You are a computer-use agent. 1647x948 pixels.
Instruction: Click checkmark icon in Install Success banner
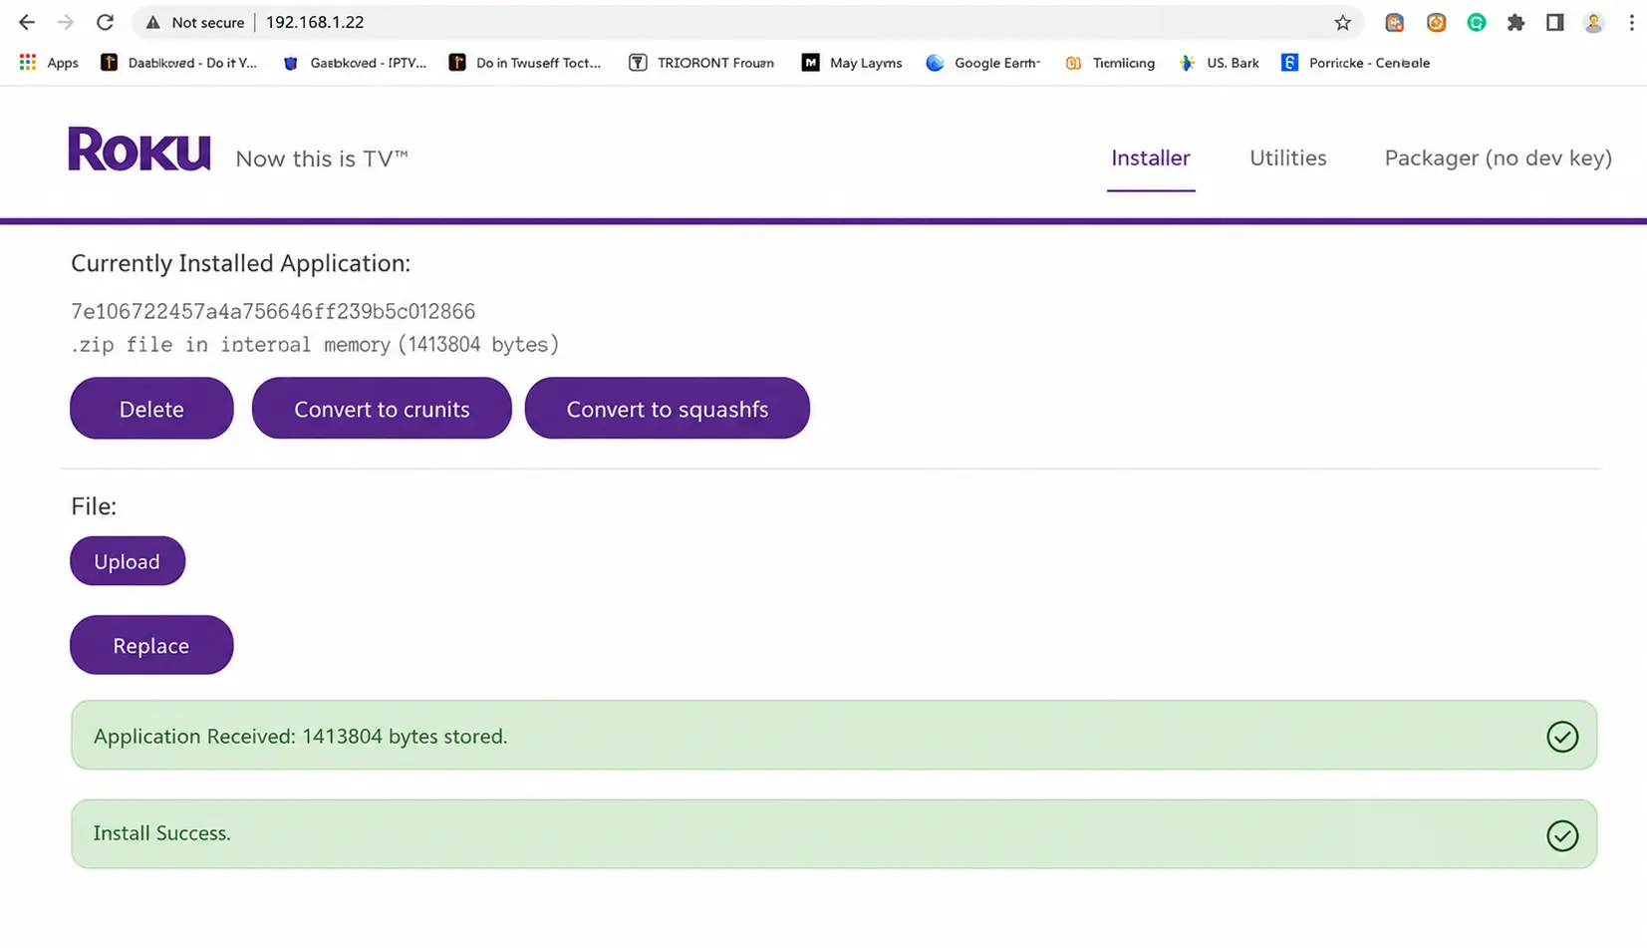click(1562, 835)
